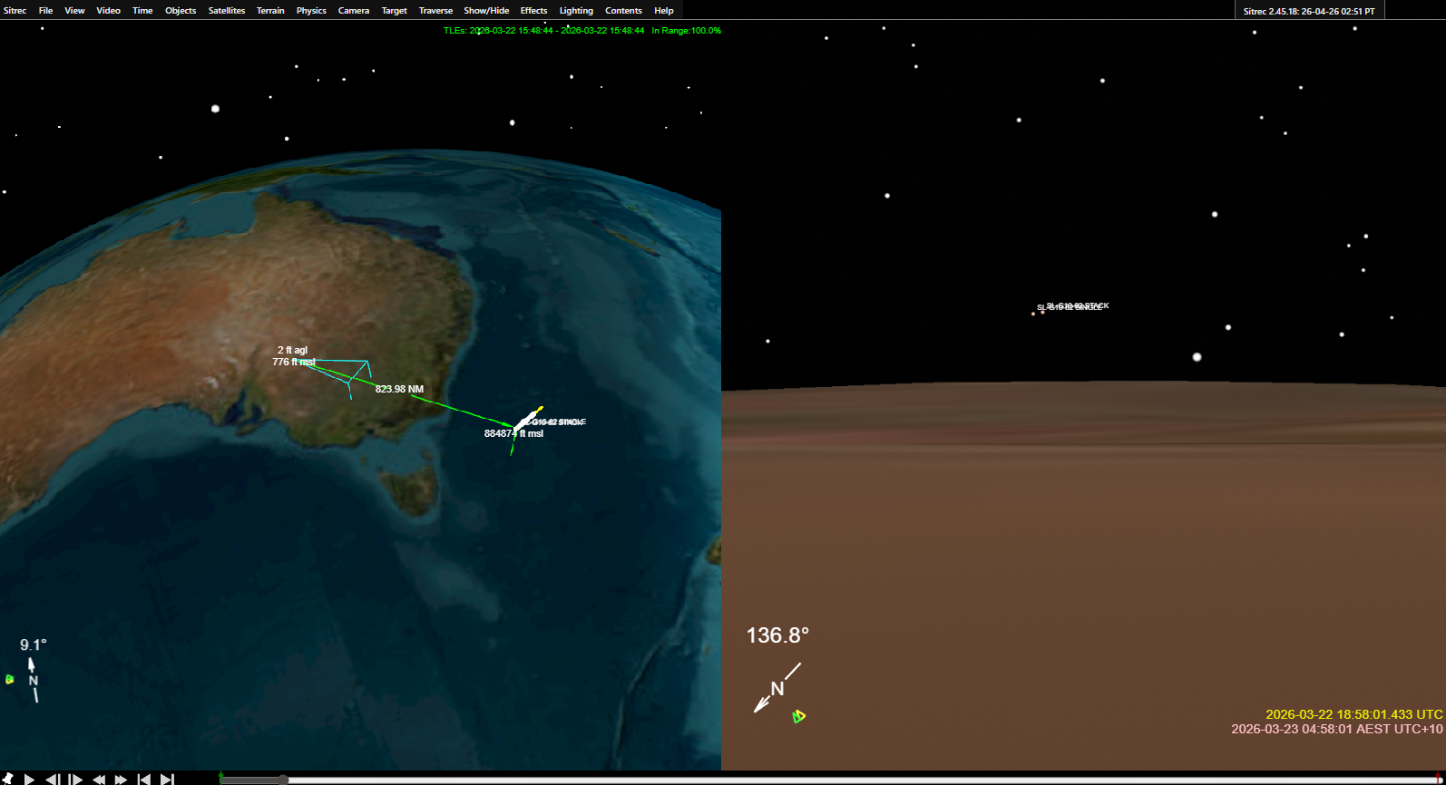
Task: Step forward one frame
Action: [75, 779]
